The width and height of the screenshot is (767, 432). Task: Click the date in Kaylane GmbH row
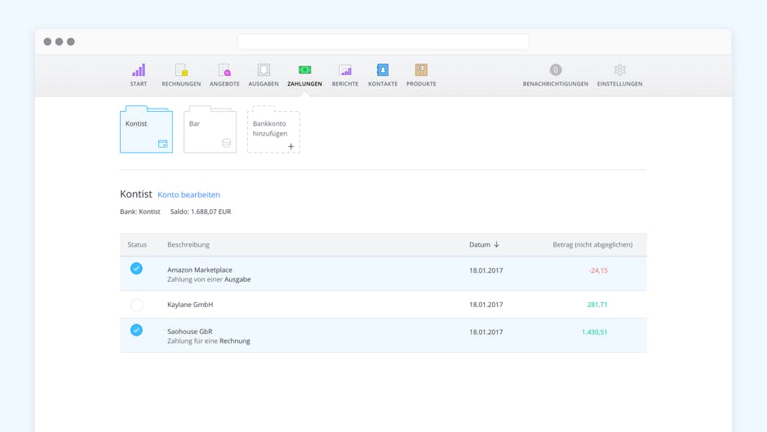coord(485,305)
